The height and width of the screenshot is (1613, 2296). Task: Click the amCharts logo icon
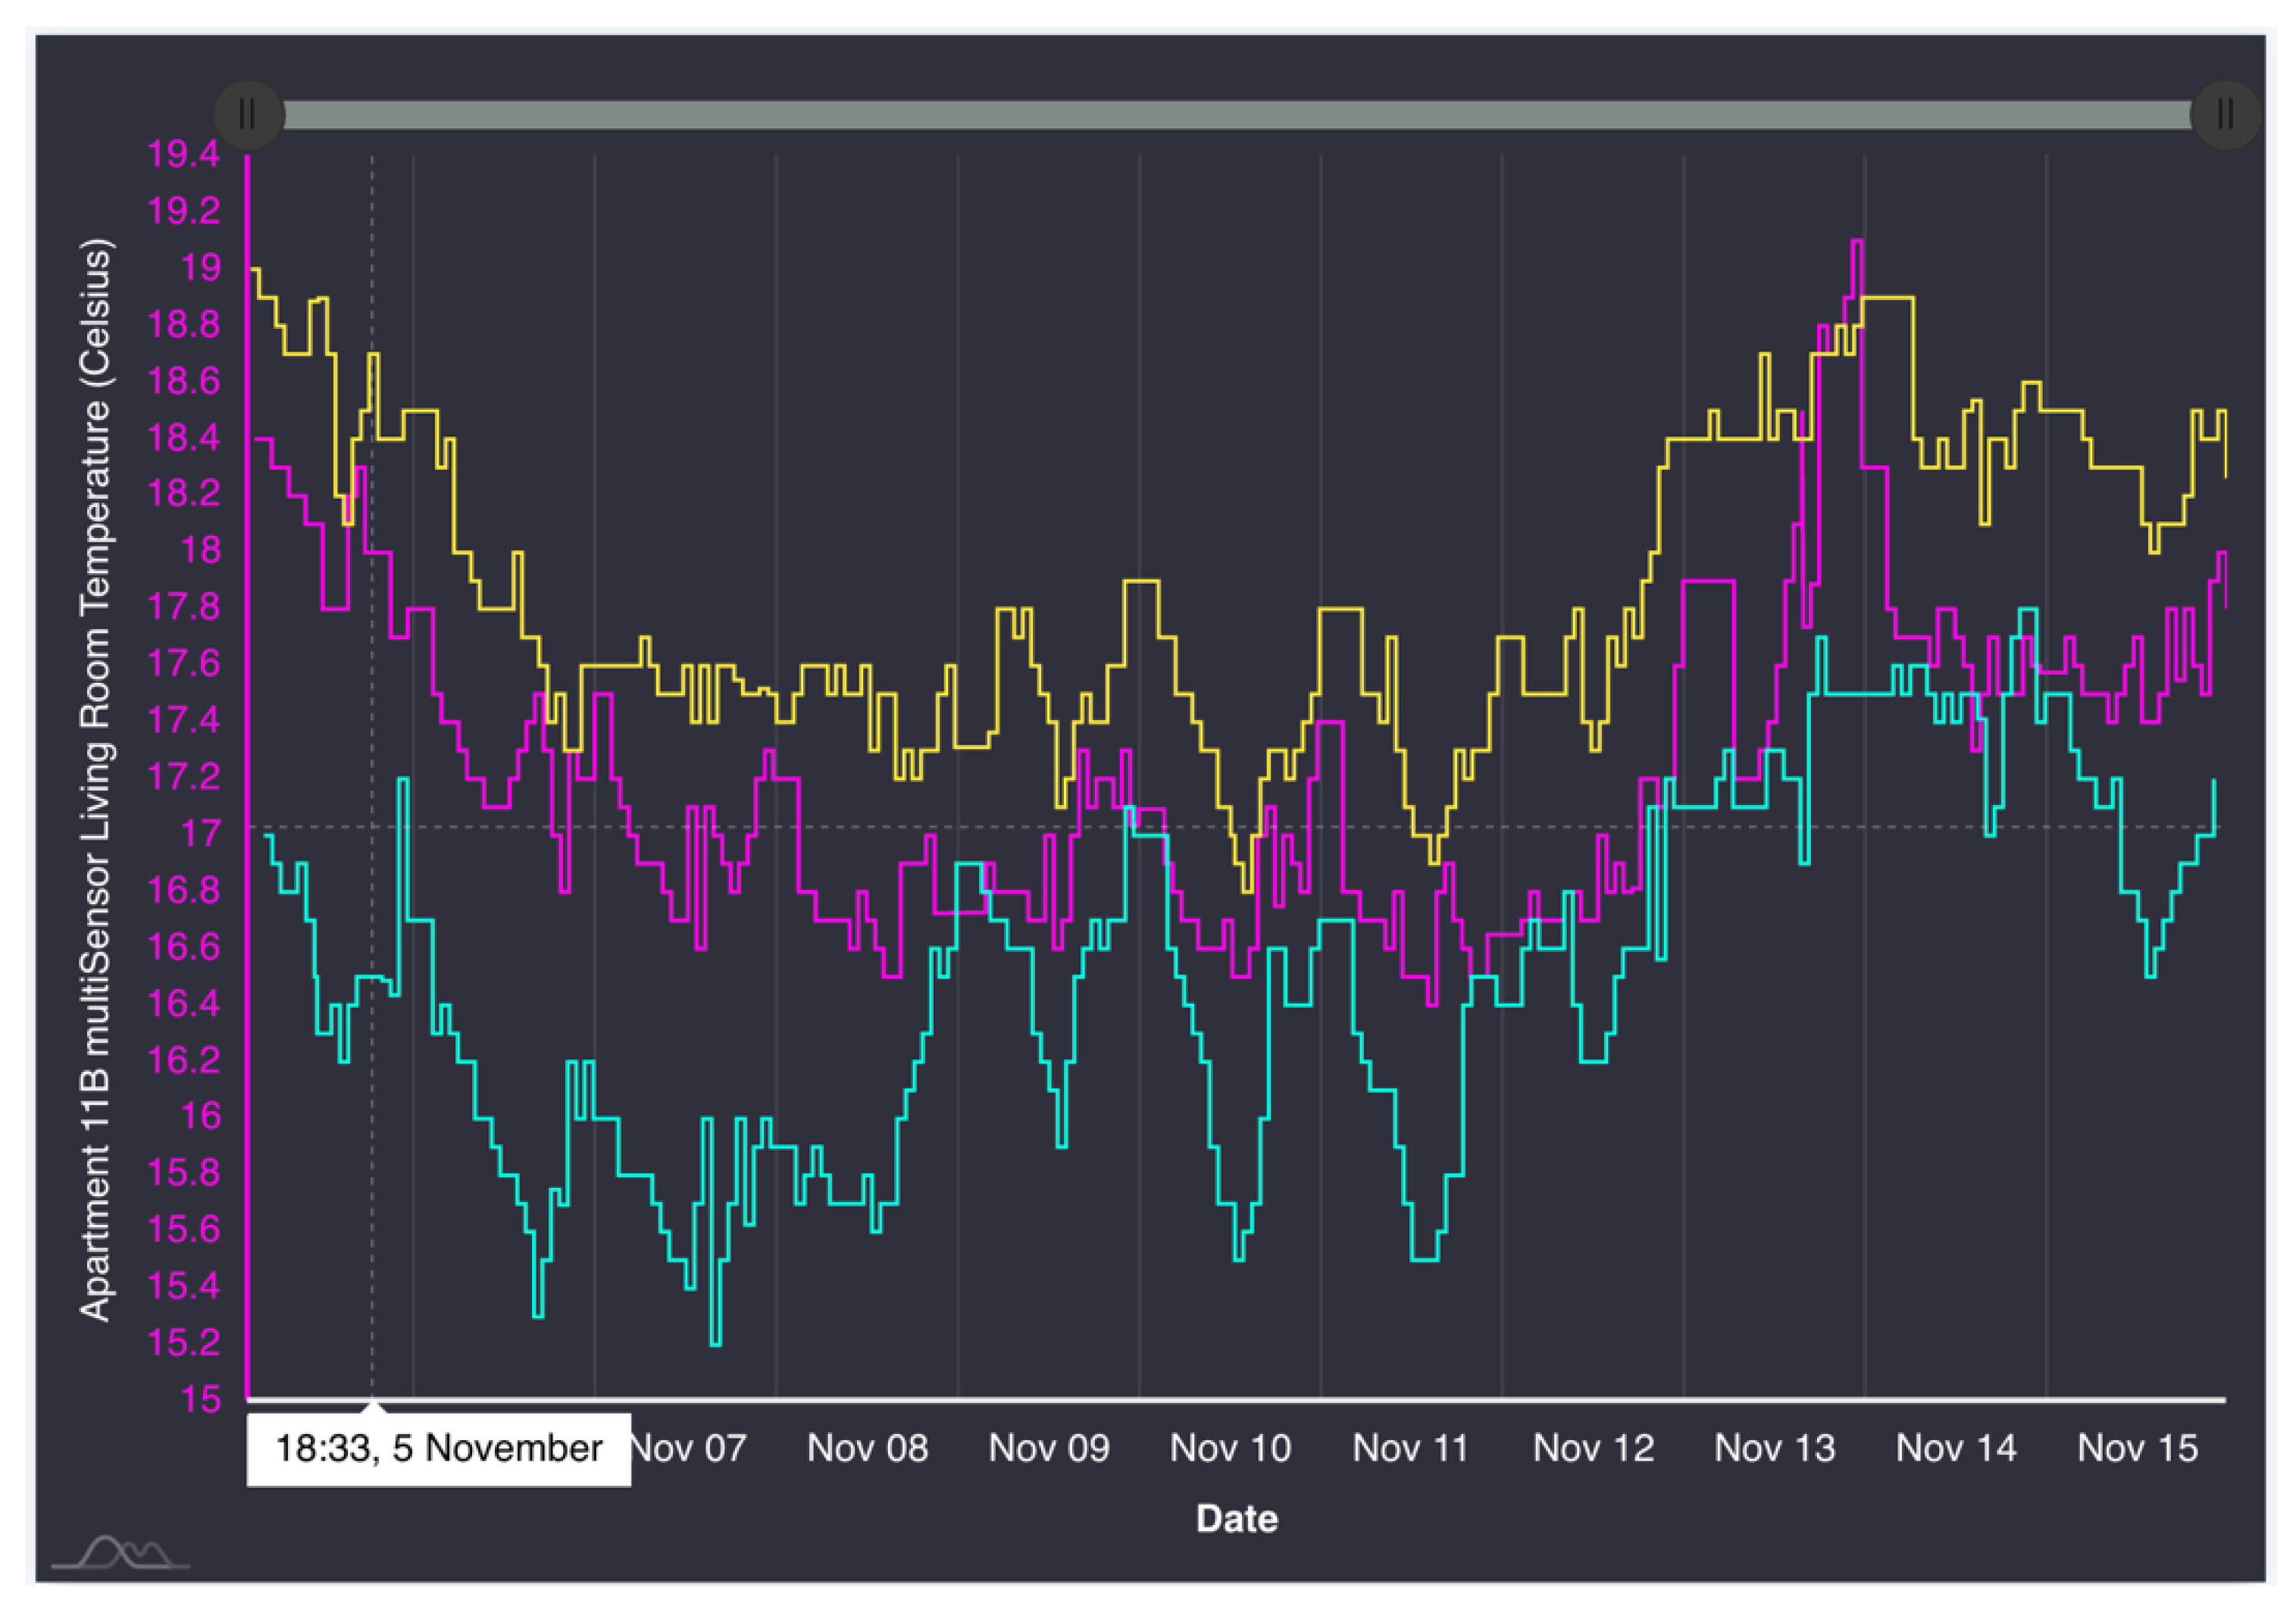[120, 1553]
